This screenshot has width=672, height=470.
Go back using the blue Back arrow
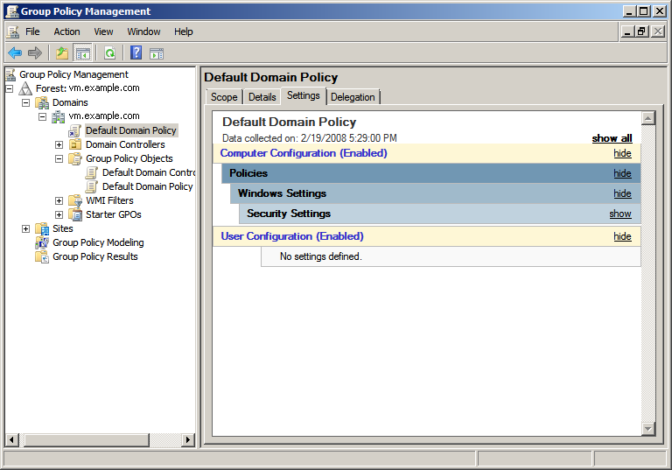point(15,53)
